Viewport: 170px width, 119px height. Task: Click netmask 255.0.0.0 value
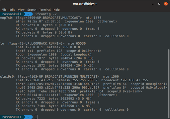point(71,47)
